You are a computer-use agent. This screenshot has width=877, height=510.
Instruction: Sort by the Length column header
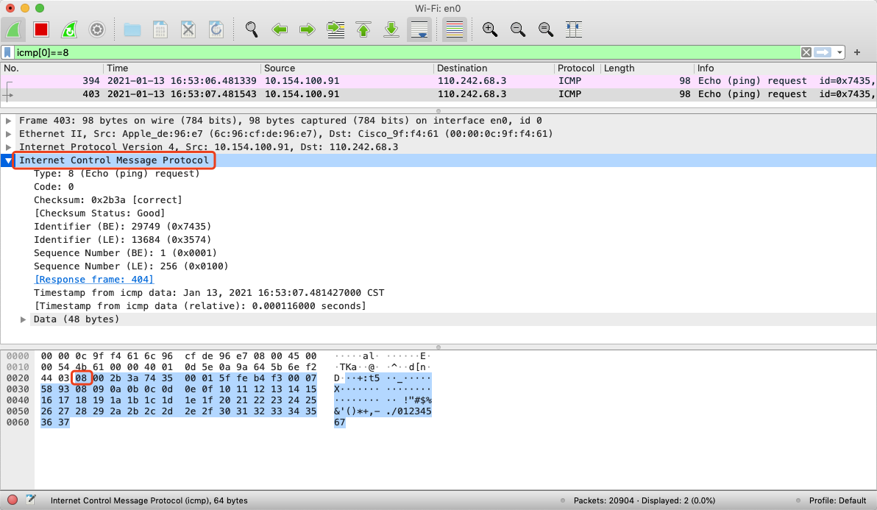[647, 68]
